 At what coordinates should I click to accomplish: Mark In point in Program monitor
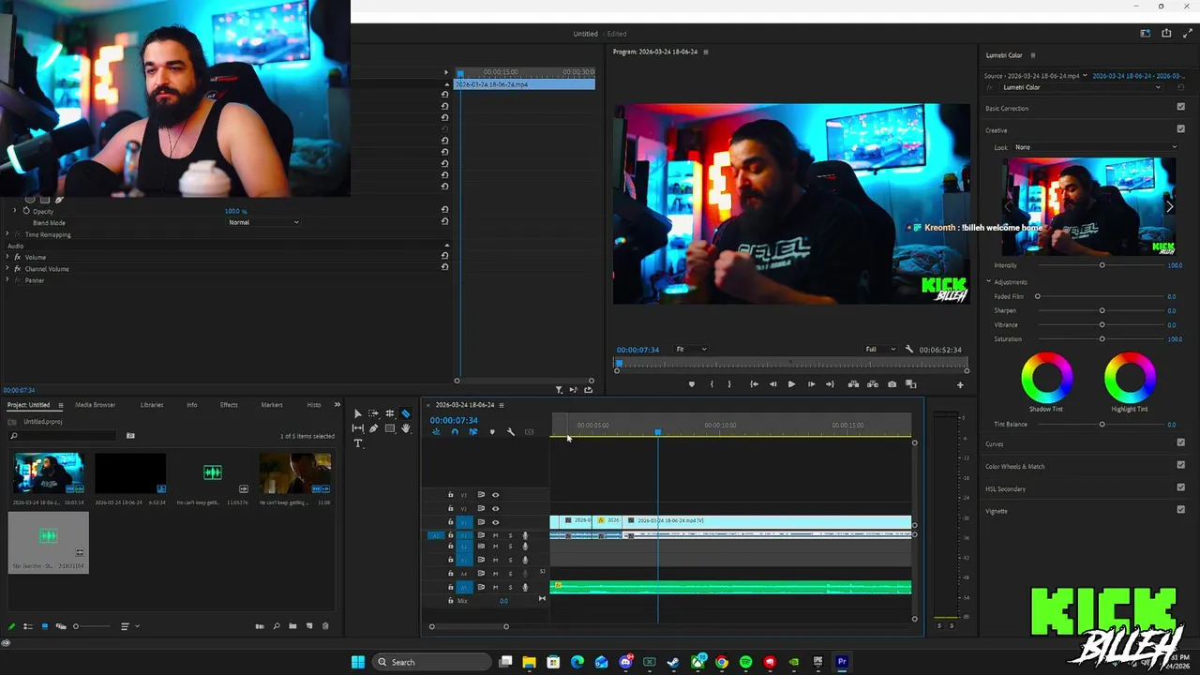coord(712,384)
